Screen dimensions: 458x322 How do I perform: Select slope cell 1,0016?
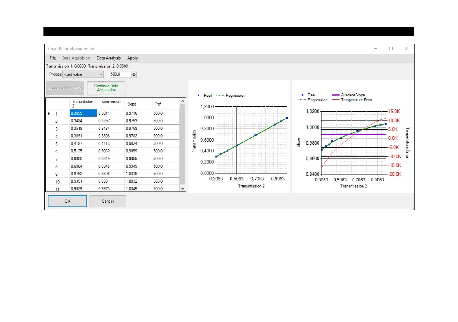138,174
